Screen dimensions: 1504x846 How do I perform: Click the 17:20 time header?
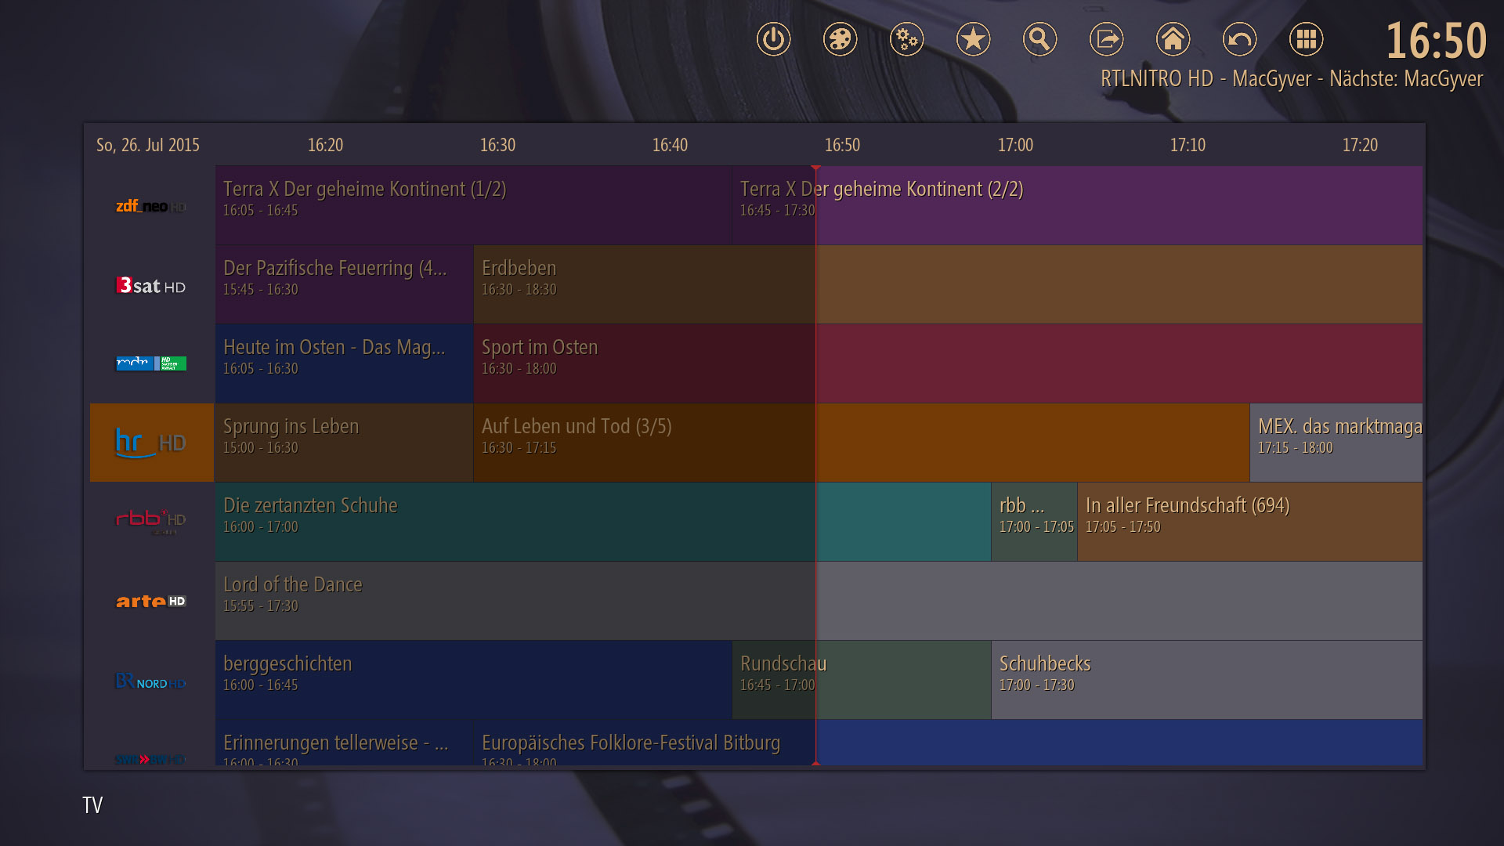click(x=1360, y=145)
